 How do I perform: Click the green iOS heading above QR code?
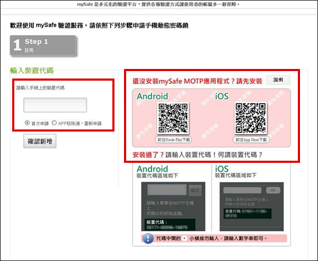pyautogui.click(x=222, y=96)
